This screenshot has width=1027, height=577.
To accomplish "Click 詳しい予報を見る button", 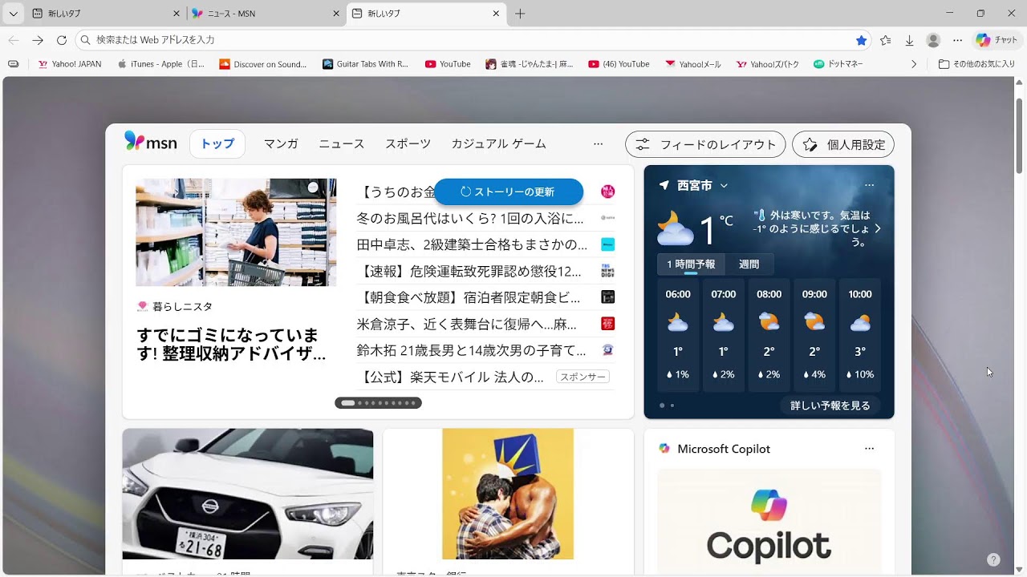I will point(830,406).
